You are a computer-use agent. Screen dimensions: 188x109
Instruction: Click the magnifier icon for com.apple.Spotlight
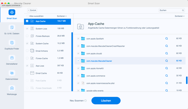click(167, 38)
